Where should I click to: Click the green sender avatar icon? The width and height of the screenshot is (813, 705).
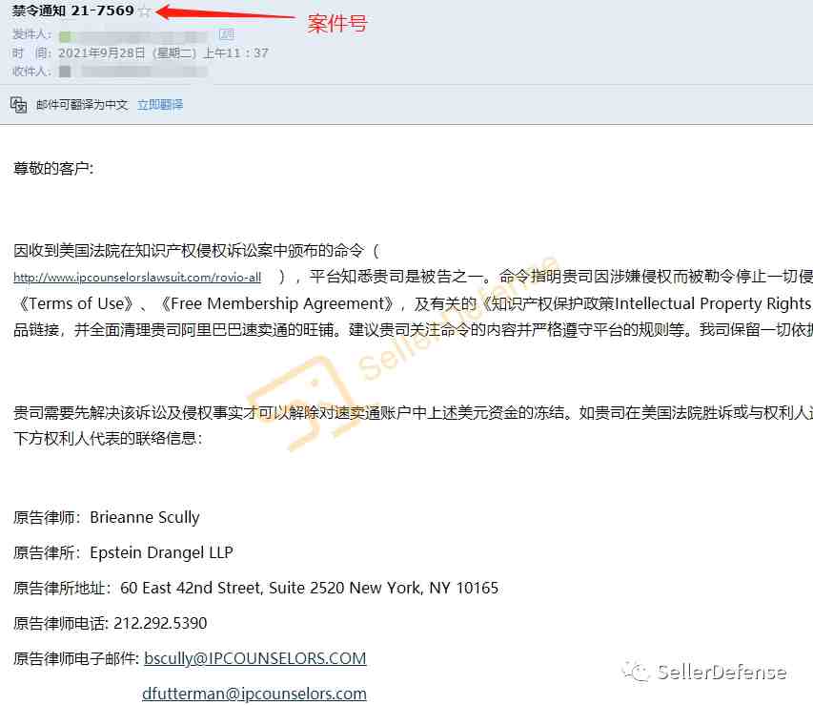66,36
